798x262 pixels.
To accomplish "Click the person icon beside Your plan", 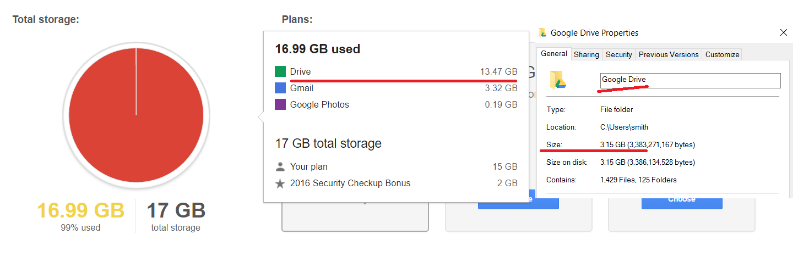I will 280,166.
